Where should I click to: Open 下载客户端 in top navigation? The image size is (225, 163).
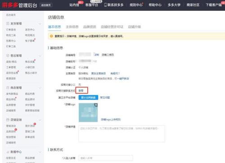(214, 5)
